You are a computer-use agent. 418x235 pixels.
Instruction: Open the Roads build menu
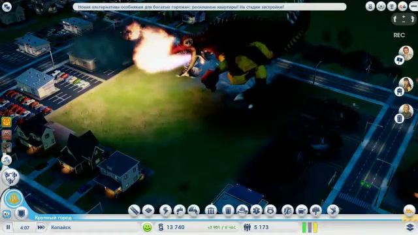pyautogui.click(x=134, y=210)
